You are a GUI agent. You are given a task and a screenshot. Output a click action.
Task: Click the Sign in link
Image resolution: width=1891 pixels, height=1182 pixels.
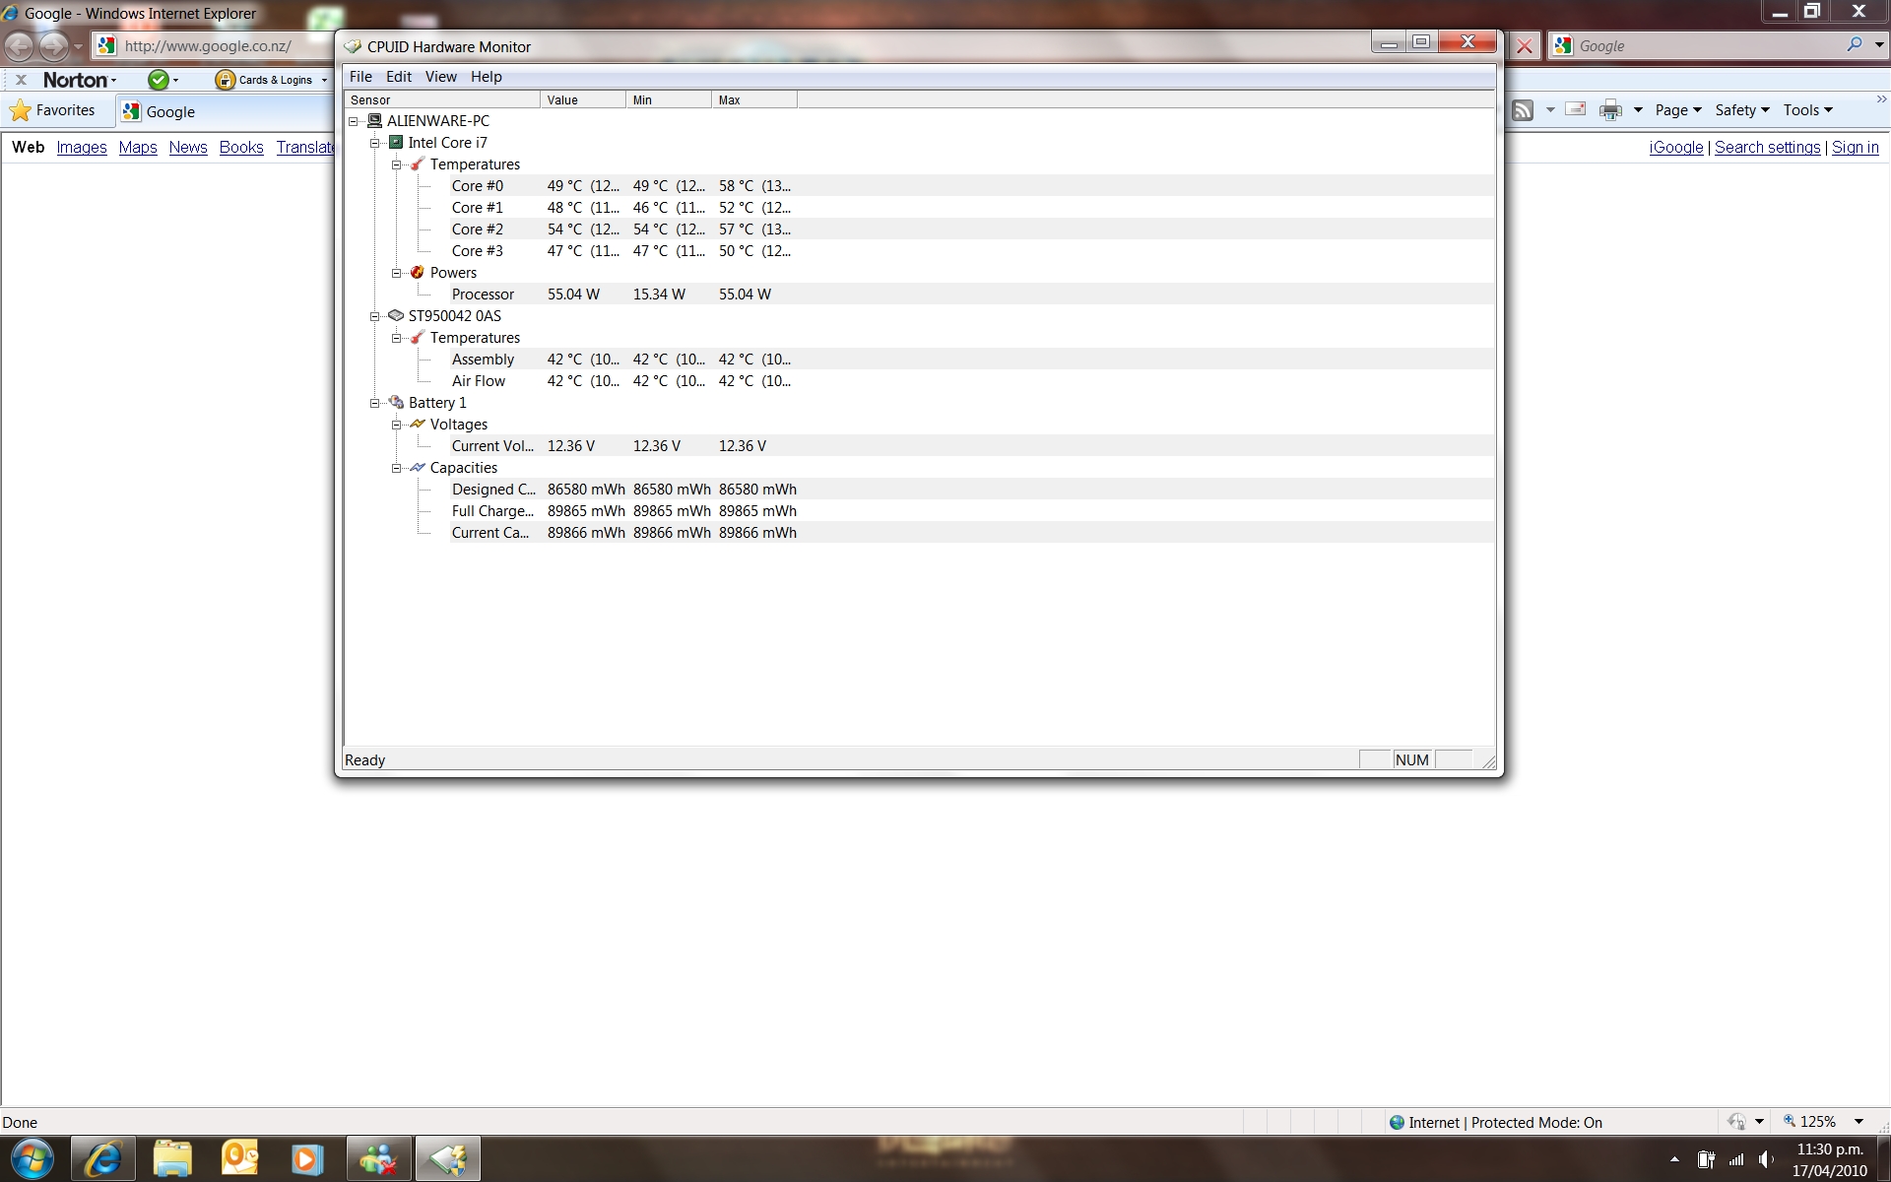(x=1855, y=147)
